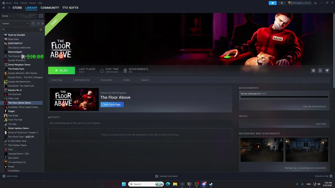Enter Big Picture mode monitor icon
Image resolution: width=335 pixels, height=188 pixels.
point(315,3)
